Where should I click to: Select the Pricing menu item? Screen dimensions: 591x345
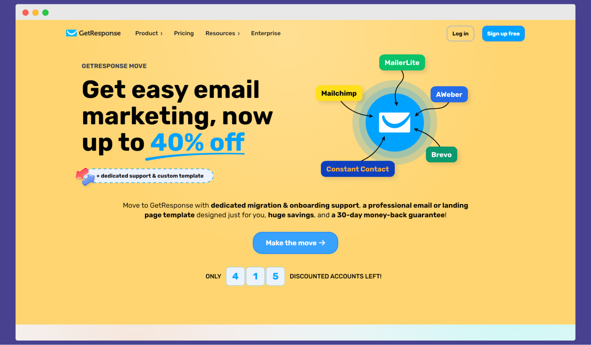[183, 33]
